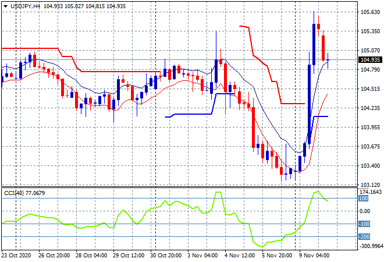Click the 4 Nov 12:00 time label
384x262 pixels.
[240, 256]
